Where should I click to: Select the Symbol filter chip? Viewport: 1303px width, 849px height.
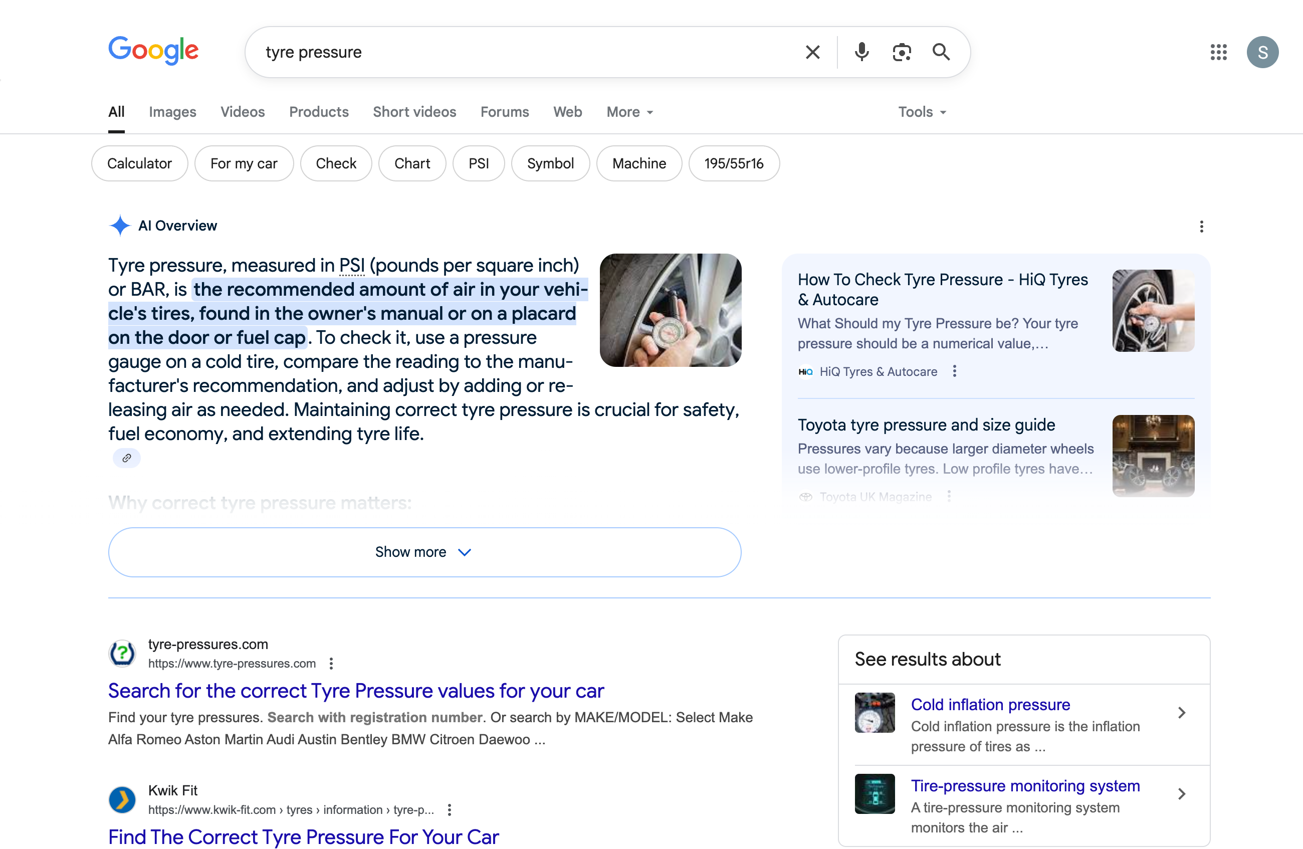(550, 163)
